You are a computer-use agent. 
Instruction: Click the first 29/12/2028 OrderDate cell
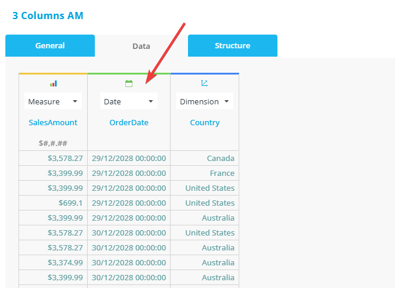[129, 159]
